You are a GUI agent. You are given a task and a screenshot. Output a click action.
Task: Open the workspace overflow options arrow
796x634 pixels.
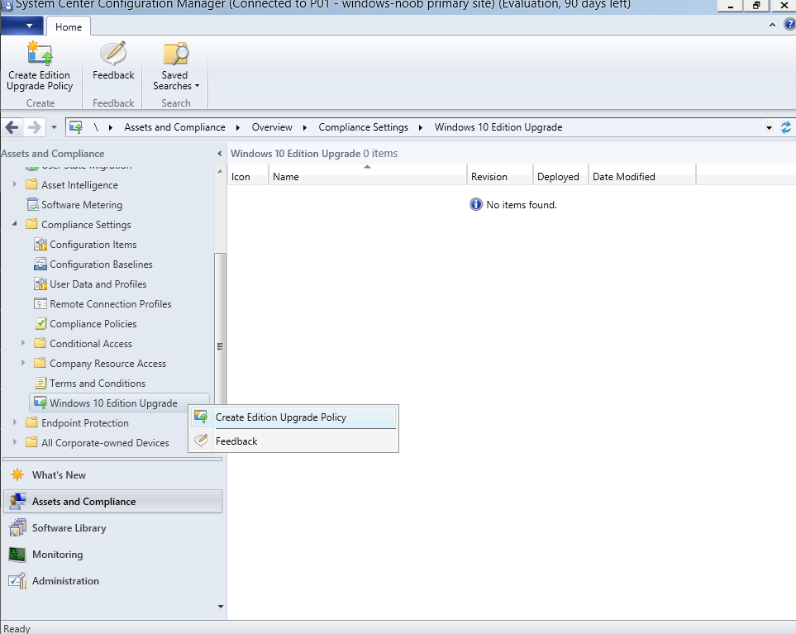tap(221, 607)
